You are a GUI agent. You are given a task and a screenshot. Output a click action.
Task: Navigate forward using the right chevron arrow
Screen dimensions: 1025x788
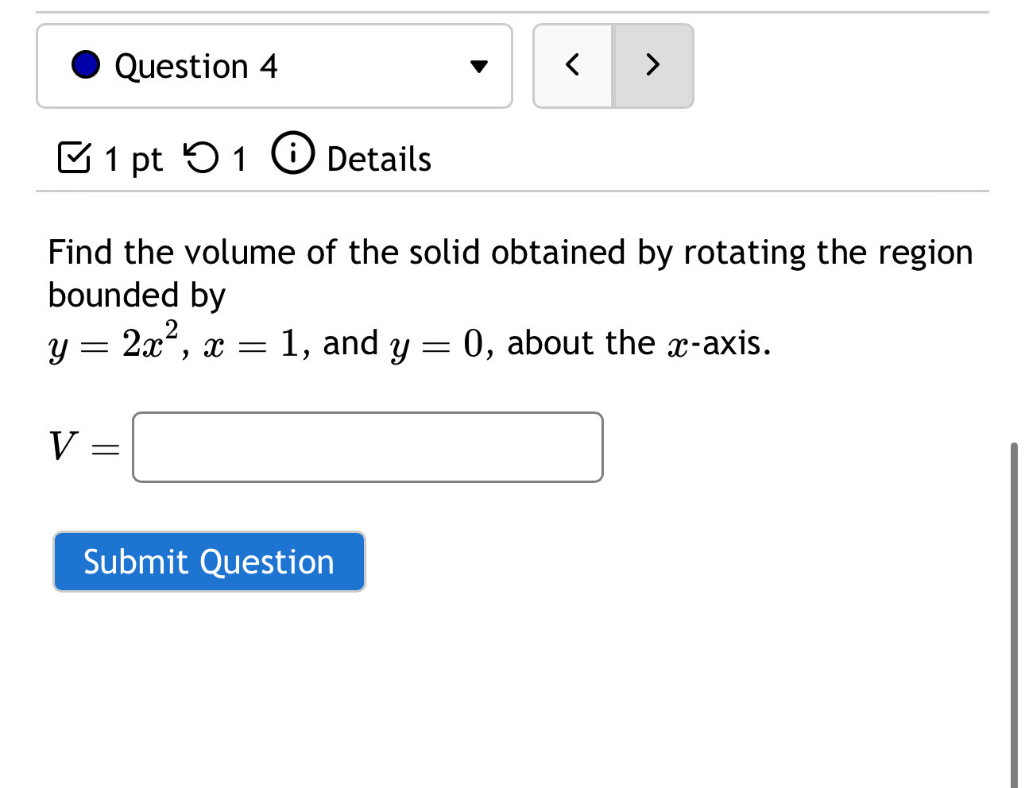coord(652,66)
